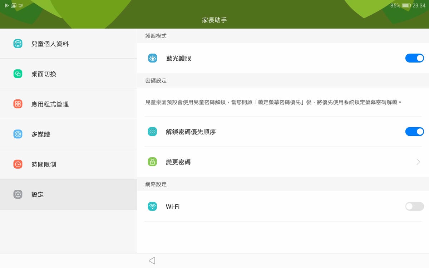
Task: Click the app management grid icon
Action: point(18,104)
